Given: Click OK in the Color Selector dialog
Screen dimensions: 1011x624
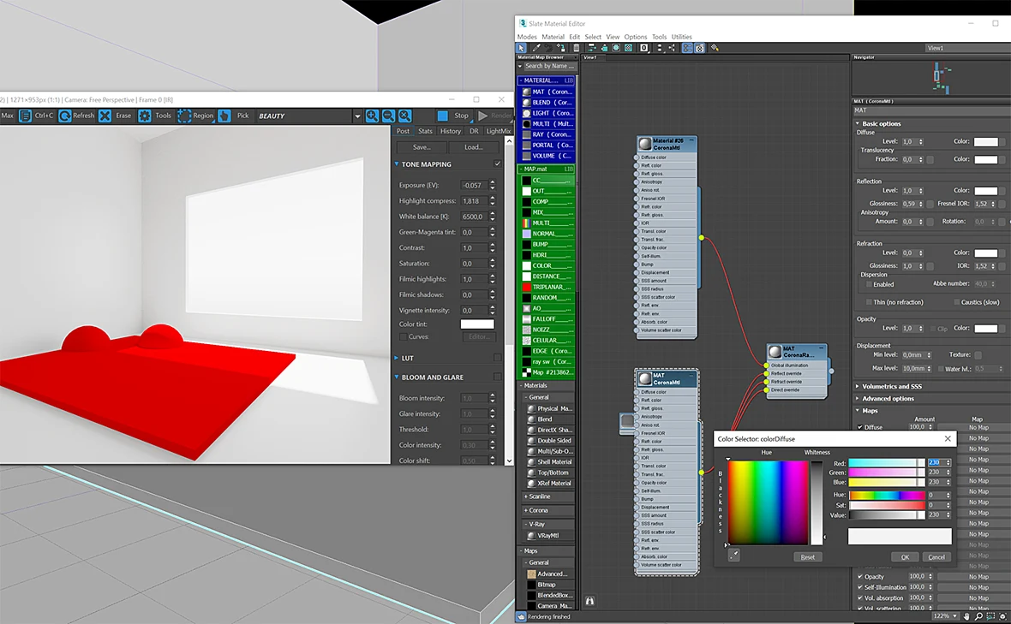Looking at the screenshot, I should click(905, 557).
